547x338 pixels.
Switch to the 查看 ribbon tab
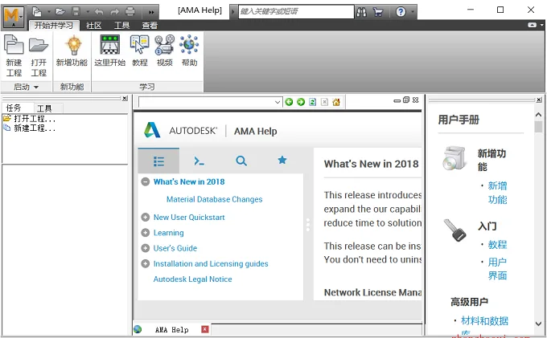(150, 26)
